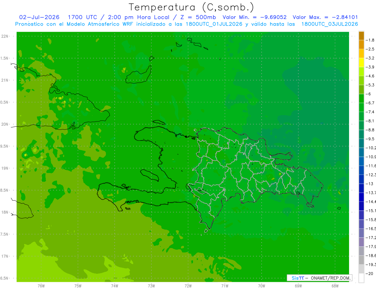Pick the orange colorbar segment between -1.8 and -2.5
Viewport: 376px width, 290px height.
coord(361,45)
